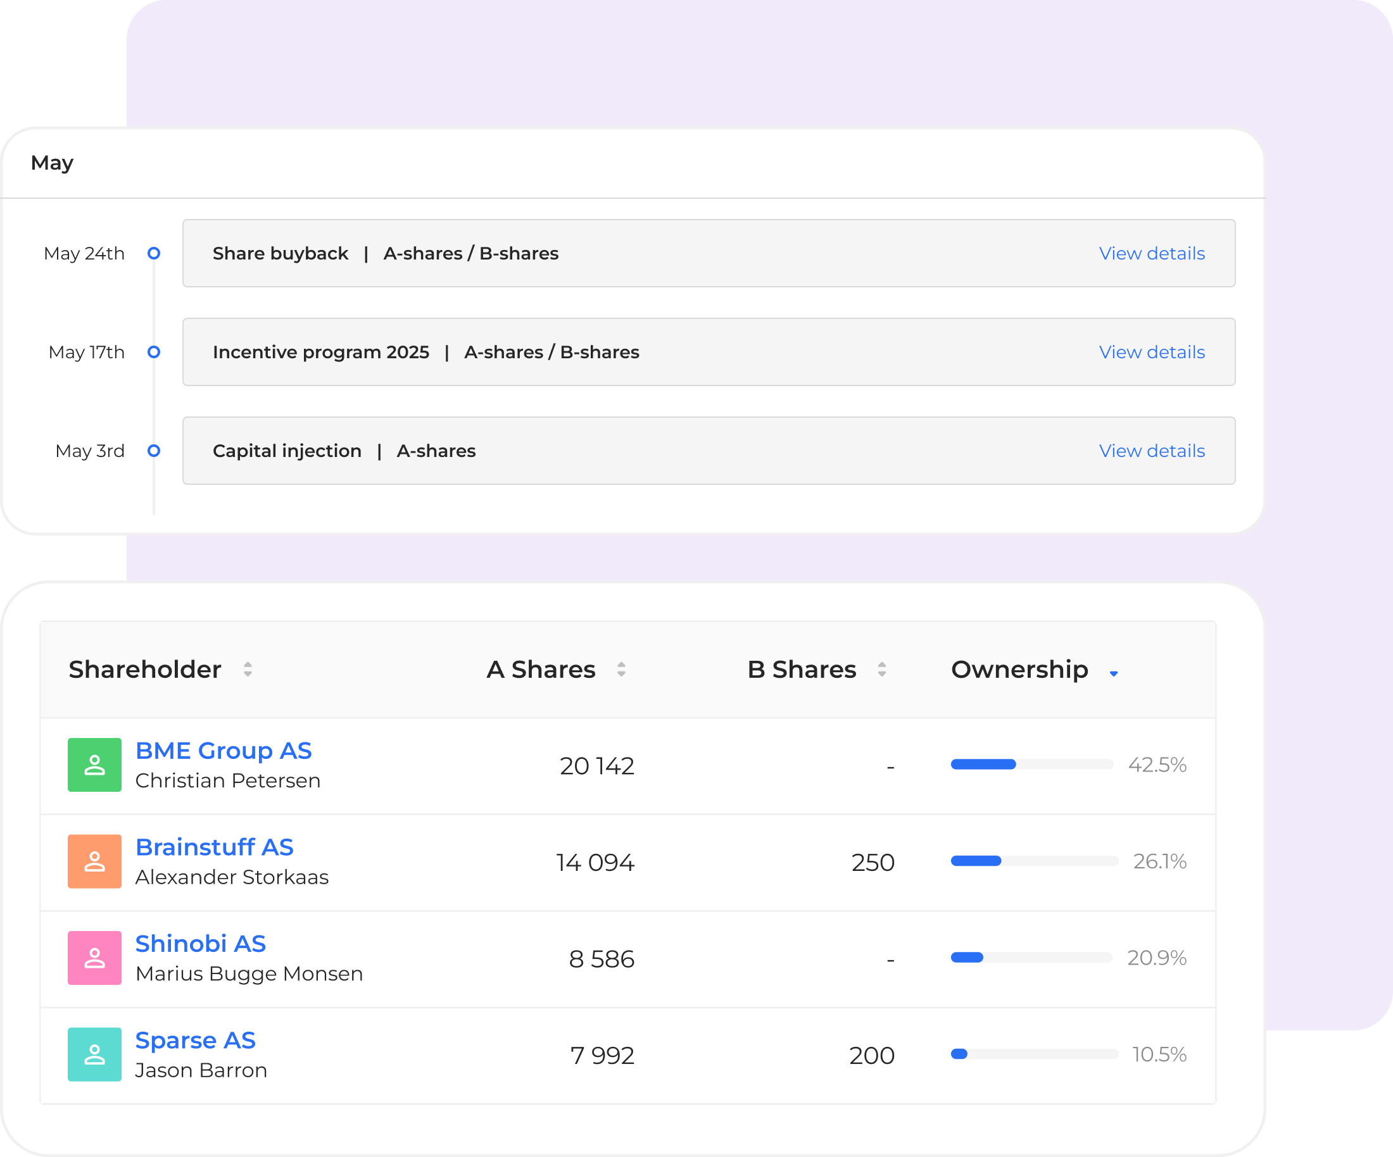Sort by Shareholder column arrows
The height and width of the screenshot is (1157, 1393).
248,669
